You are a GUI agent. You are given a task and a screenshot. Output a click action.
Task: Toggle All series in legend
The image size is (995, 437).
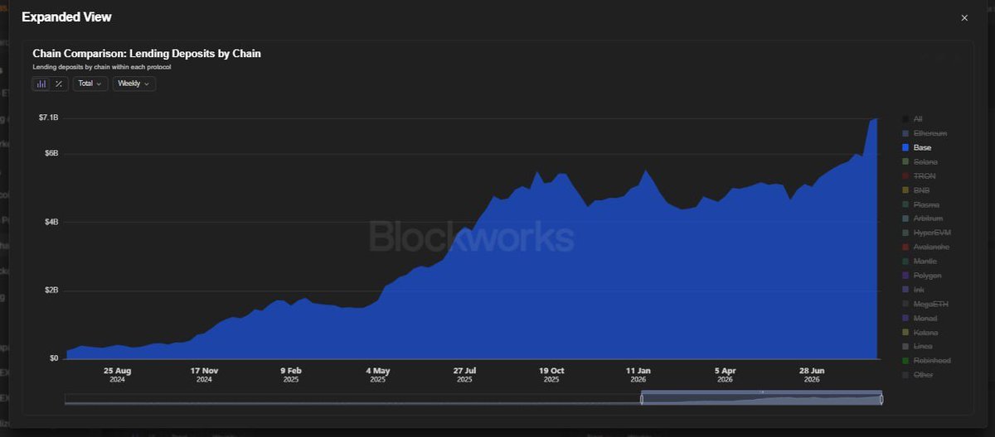tap(912, 119)
